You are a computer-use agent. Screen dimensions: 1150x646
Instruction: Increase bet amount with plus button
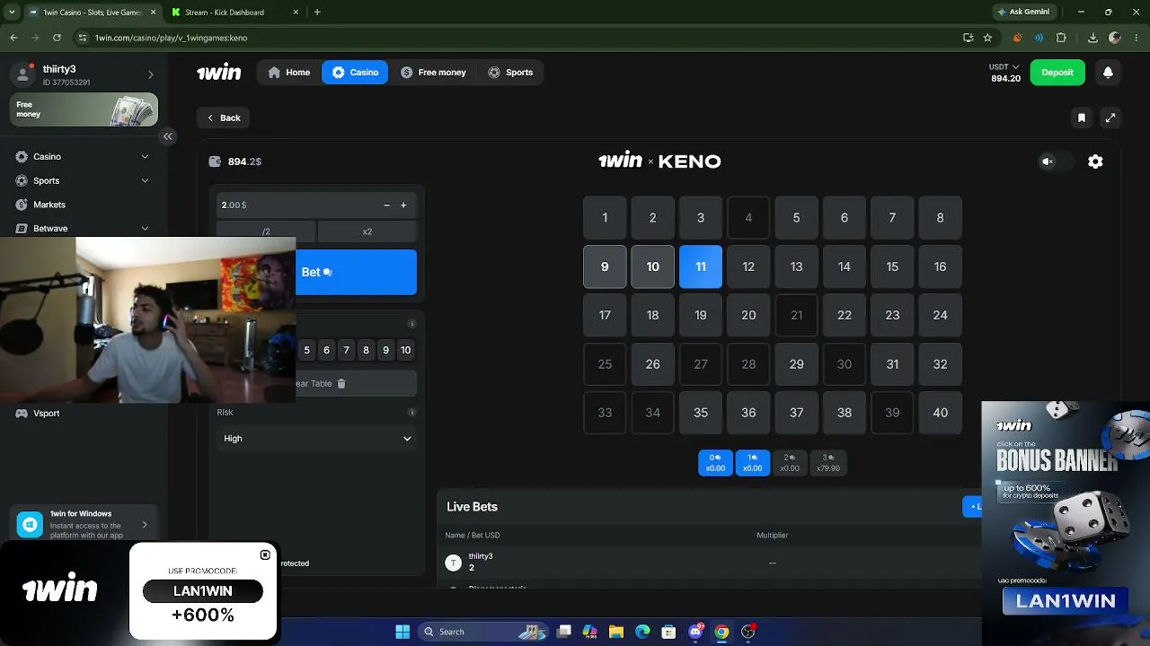tap(403, 205)
